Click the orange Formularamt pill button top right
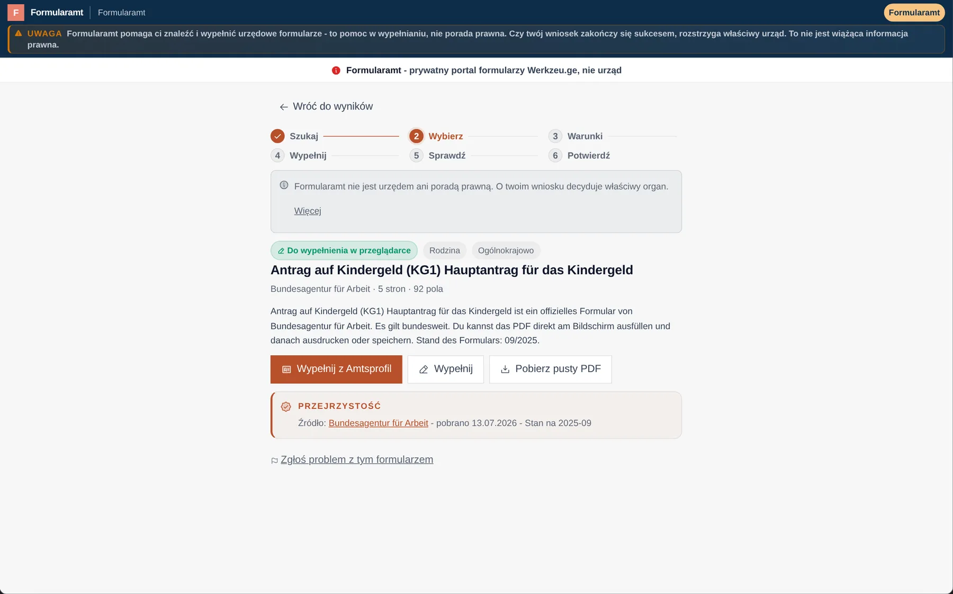 pos(914,12)
